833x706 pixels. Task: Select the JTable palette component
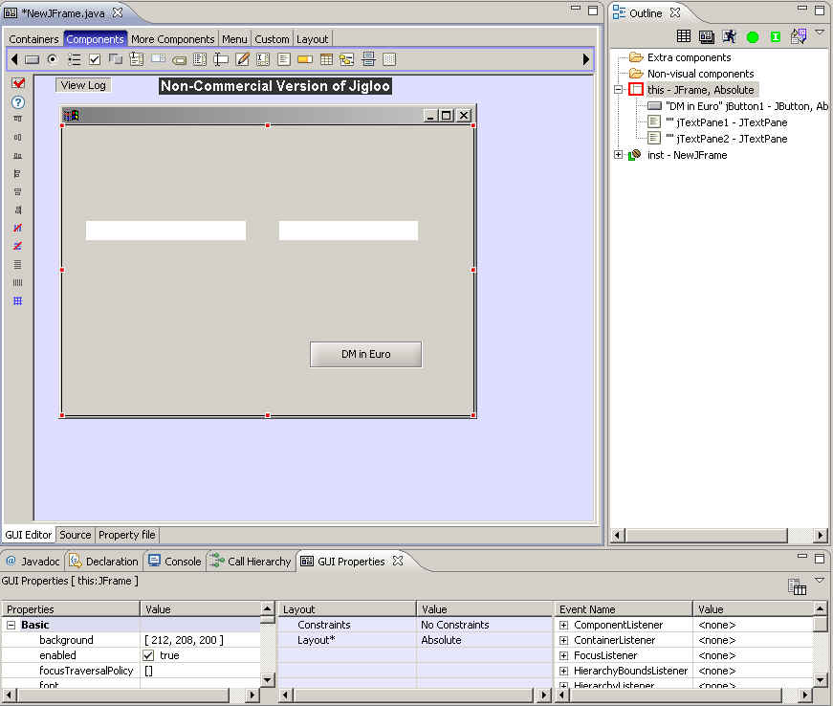click(x=326, y=59)
